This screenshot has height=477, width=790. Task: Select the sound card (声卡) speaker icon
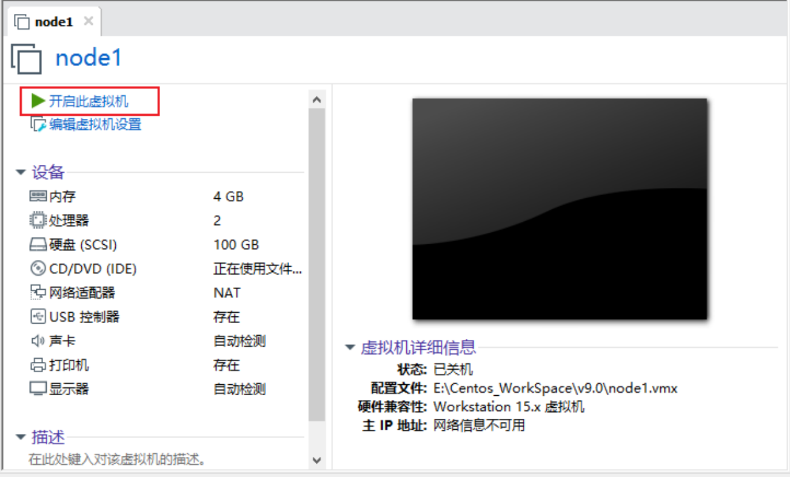(38, 341)
